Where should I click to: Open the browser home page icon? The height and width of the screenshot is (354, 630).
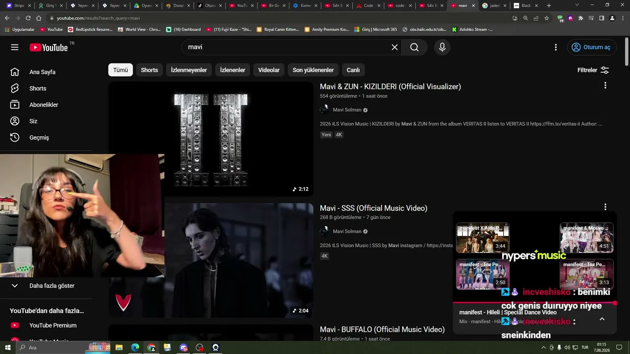click(39, 18)
